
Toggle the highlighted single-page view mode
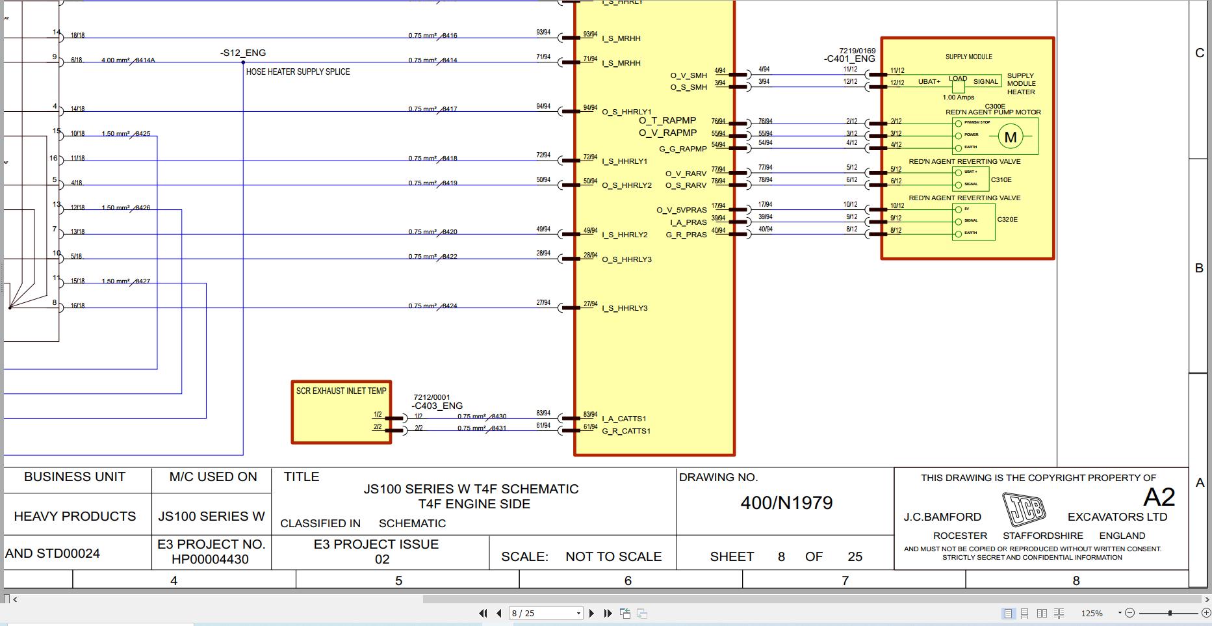(x=1009, y=613)
